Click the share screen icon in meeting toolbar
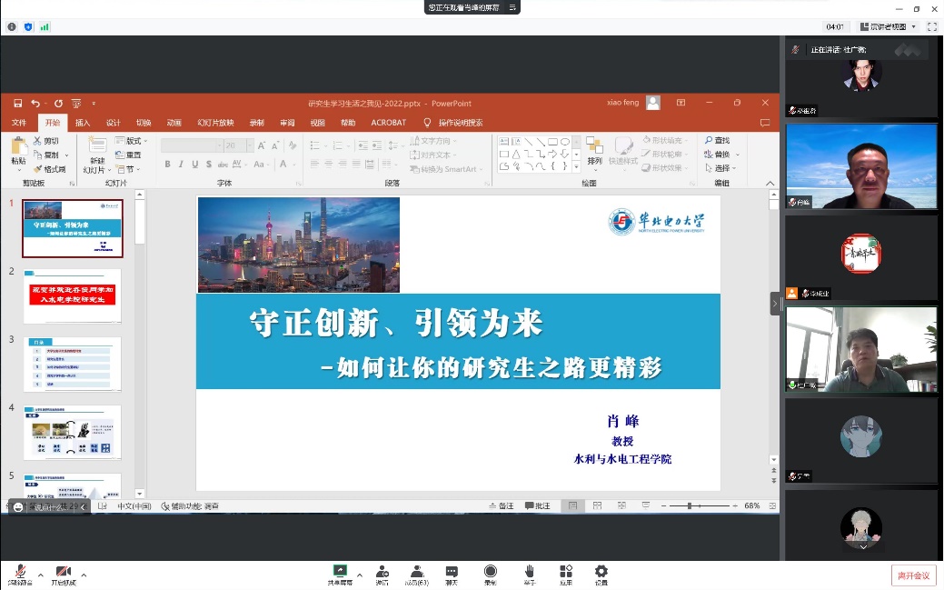 (340, 572)
